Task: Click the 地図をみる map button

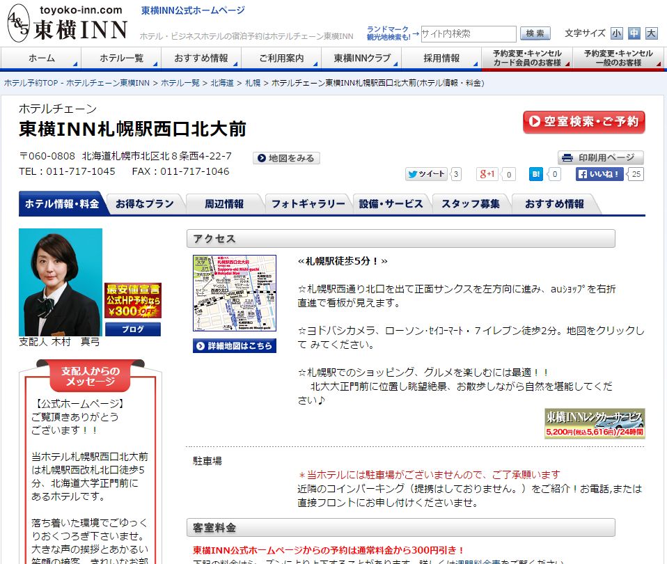Action: point(286,158)
